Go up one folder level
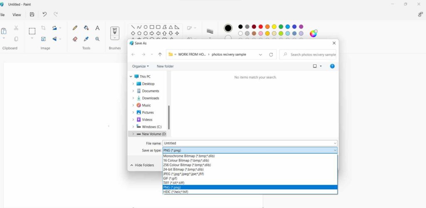426x208 pixels. 160,54
